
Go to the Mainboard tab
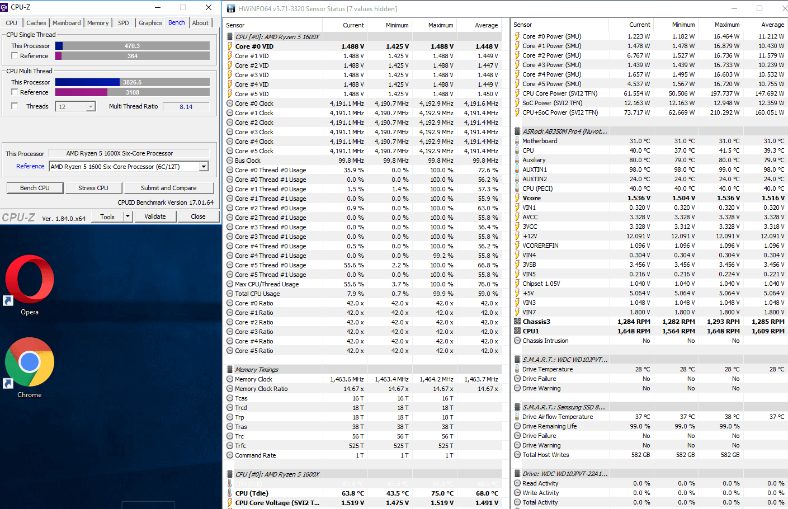click(x=67, y=23)
